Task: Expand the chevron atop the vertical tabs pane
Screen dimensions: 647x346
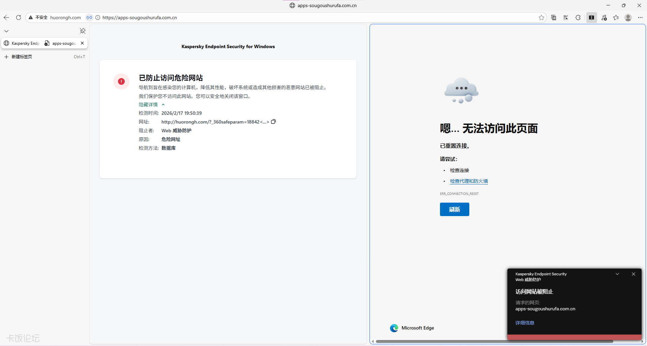Action: [6, 31]
